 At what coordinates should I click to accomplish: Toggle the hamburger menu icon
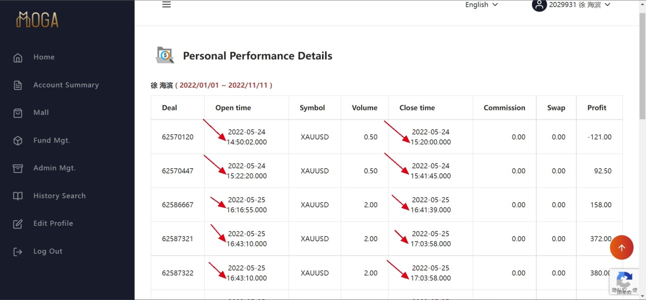pyautogui.click(x=167, y=4)
